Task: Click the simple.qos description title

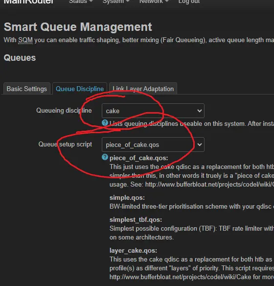Action: click(x=127, y=198)
